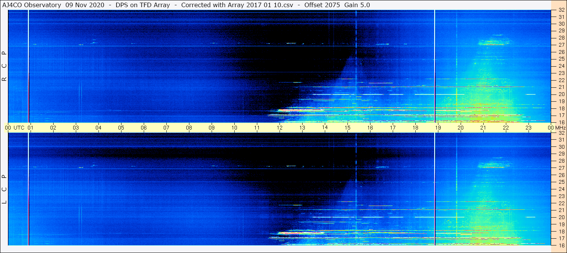Viewport: 567px width, 253px height.
Task: Click the "06" hour mark
Action: click(144, 128)
